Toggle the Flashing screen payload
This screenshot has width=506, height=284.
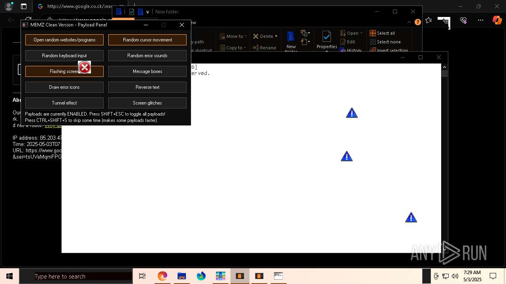(x=64, y=71)
